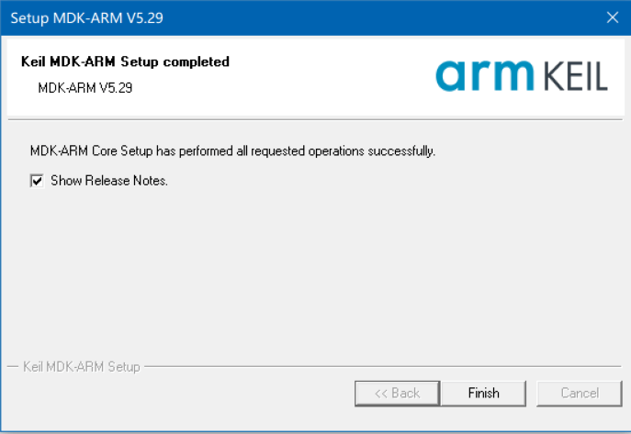The image size is (631, 434).
Task: Click the empty gray dialog body area
Action: [x=312, y=275]
